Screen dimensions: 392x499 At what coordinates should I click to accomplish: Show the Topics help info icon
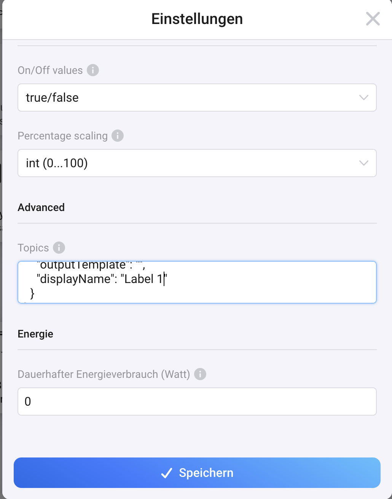click(x=59, y=248)
